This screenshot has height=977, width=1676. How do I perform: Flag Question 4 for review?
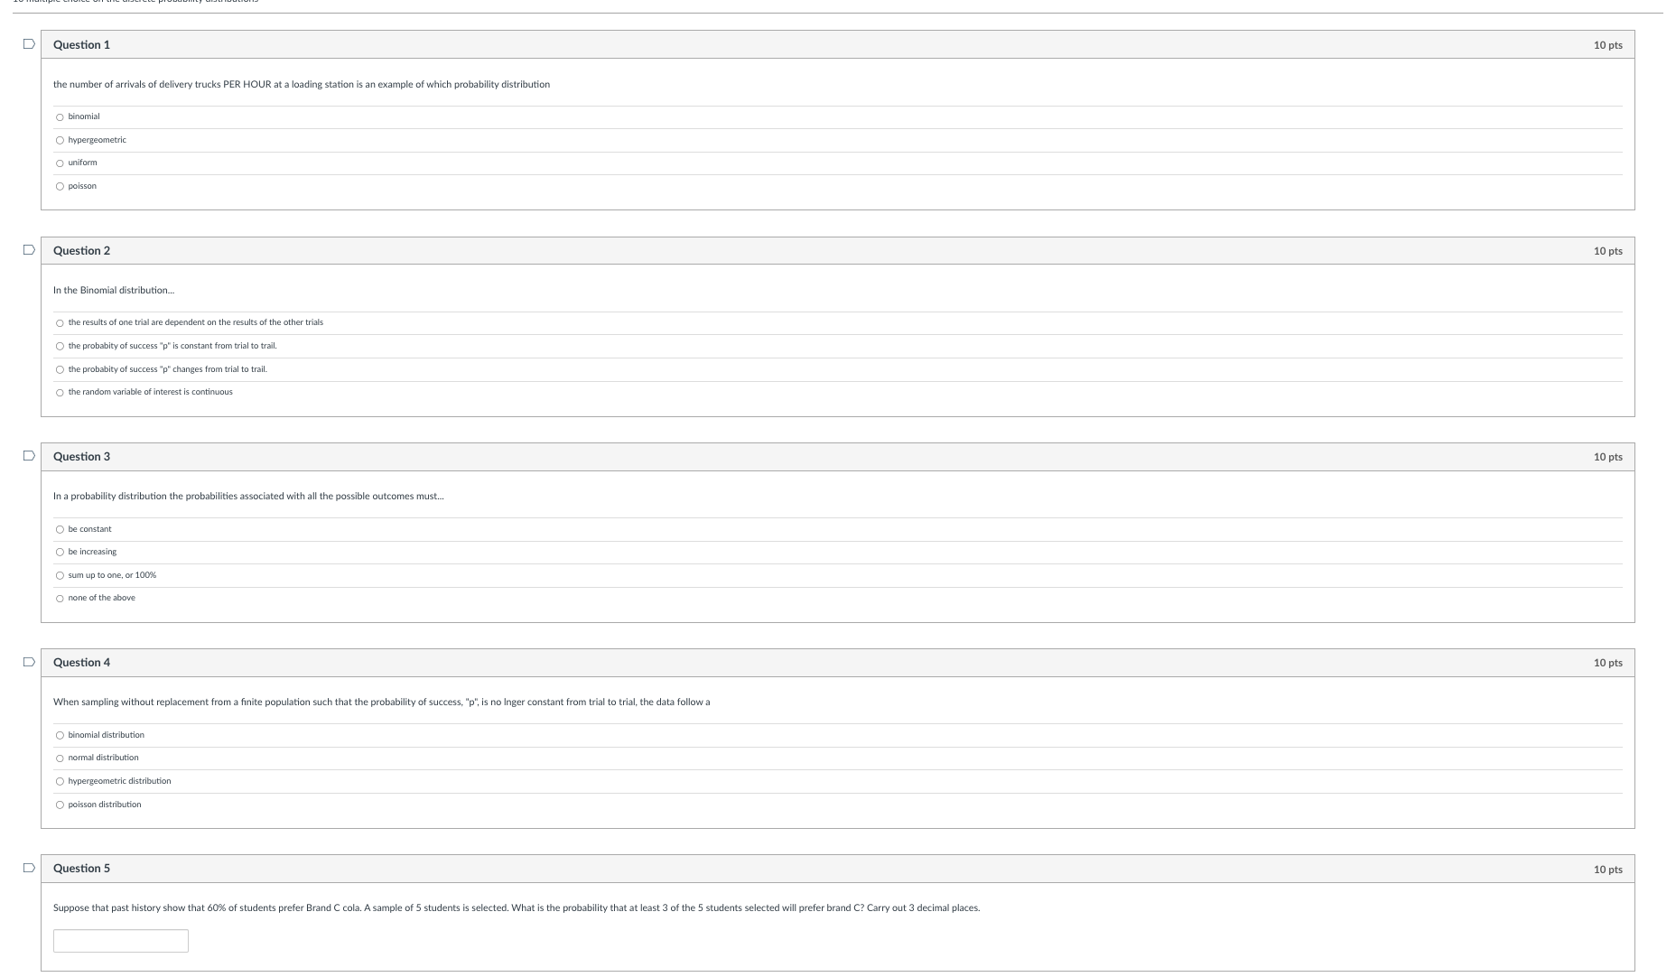[x=29, y=661]
